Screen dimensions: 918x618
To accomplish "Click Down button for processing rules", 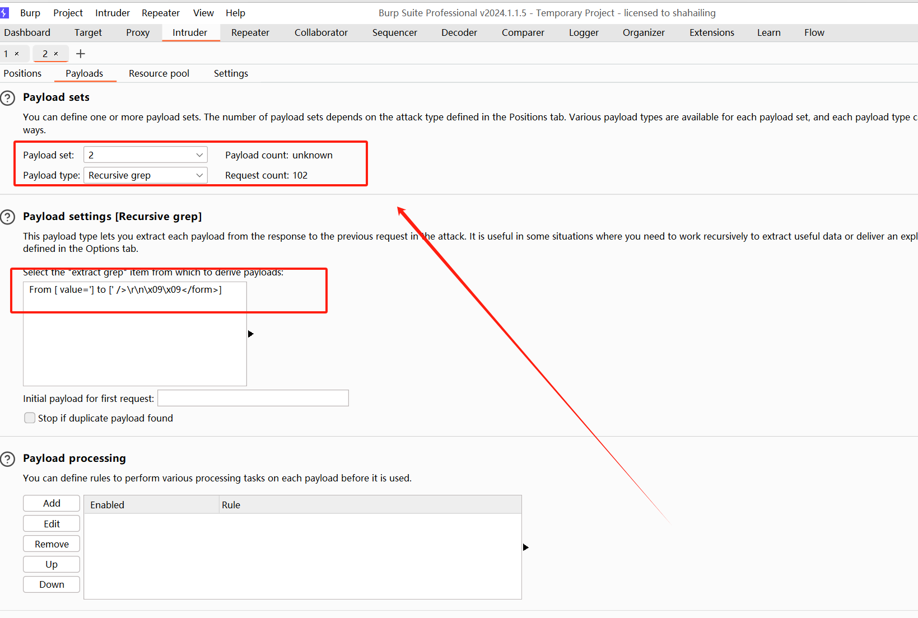I will [x=52, y=584].
